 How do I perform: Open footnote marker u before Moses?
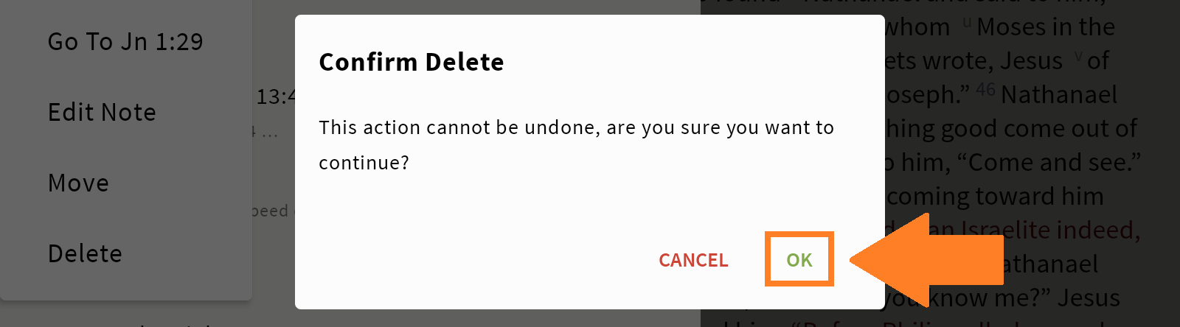point(967,22)
